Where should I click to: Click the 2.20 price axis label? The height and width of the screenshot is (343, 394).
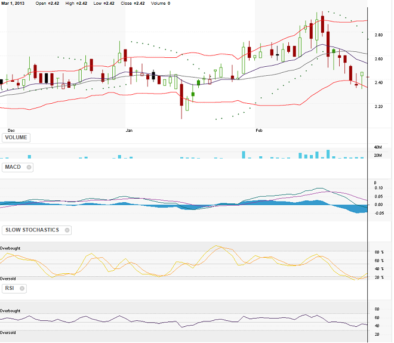[x=379, y=107]
